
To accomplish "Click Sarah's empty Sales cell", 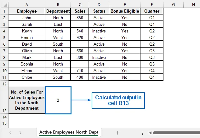I will (x=80, y=24).
